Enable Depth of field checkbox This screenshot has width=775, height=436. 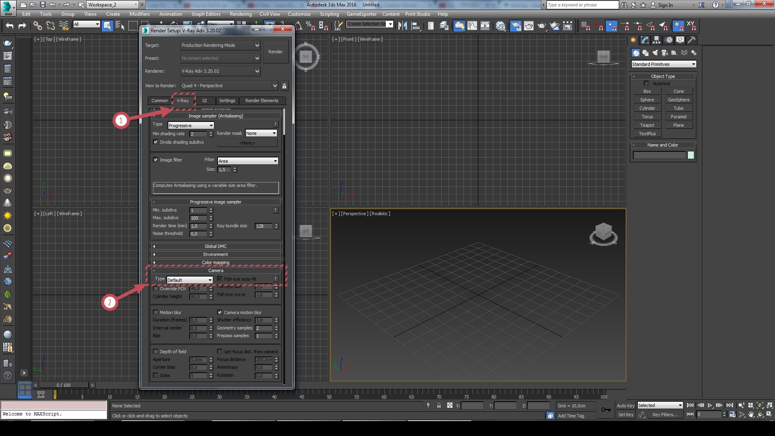[x=155, y=352]
